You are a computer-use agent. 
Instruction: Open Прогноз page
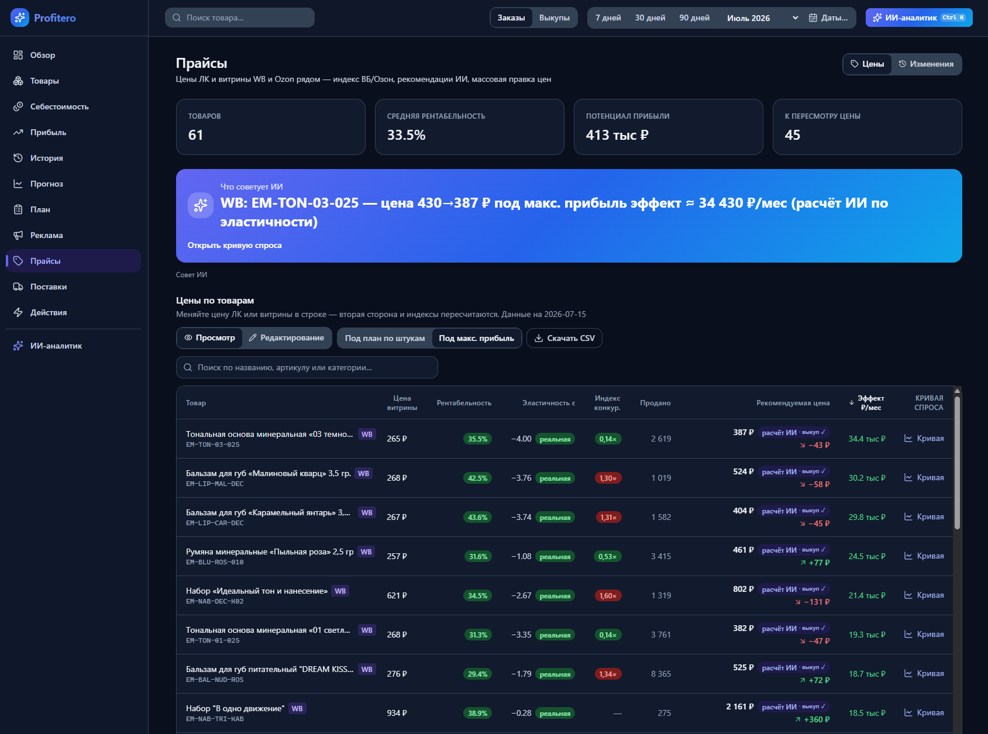(73, 184)
